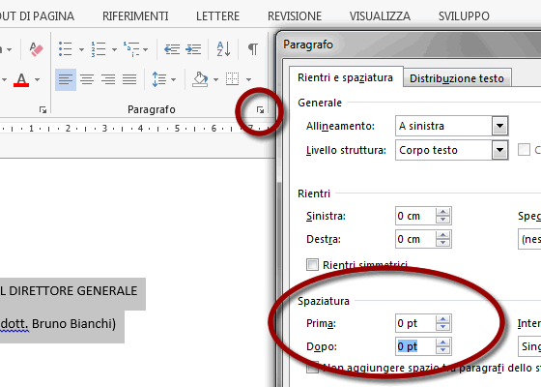
Task: Justify the text alignment
Action: [129, 79]
